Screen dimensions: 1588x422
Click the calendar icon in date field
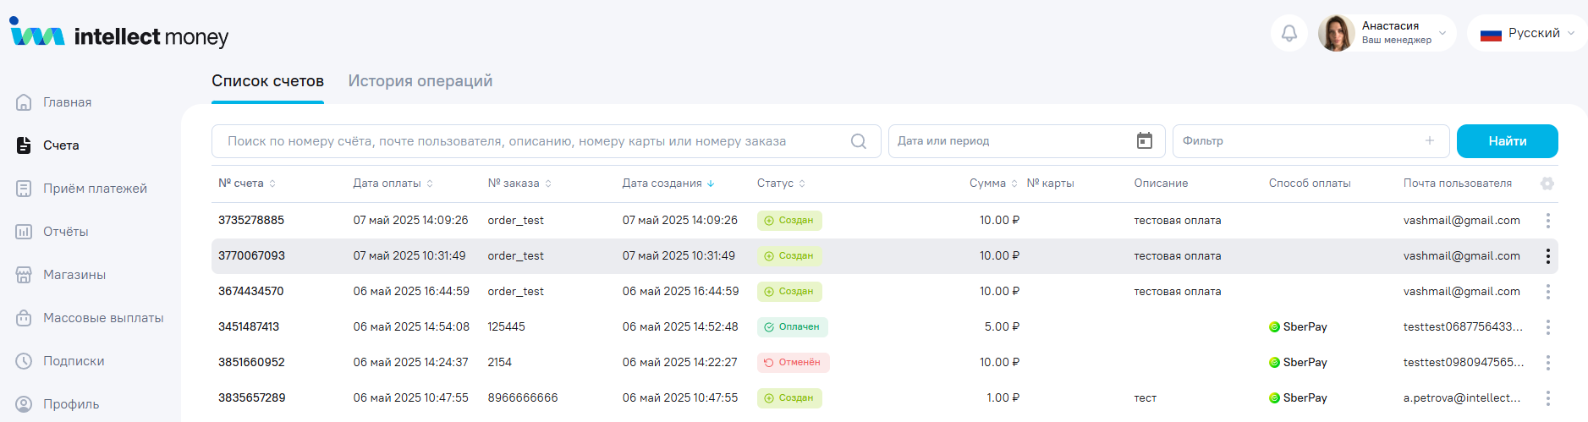[x=1144, y=141]
